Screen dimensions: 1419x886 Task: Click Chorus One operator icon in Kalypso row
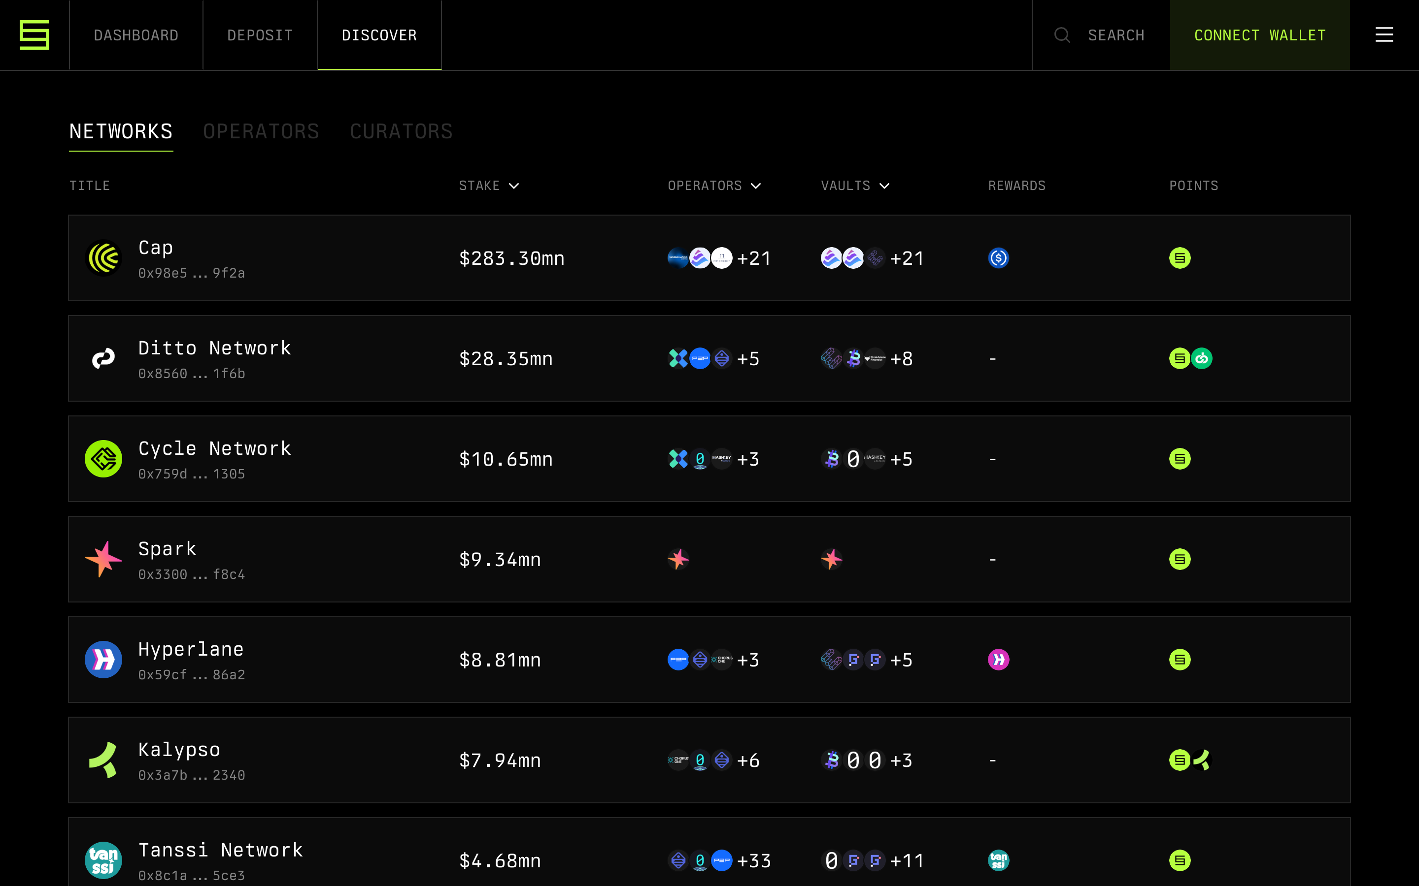678,760
